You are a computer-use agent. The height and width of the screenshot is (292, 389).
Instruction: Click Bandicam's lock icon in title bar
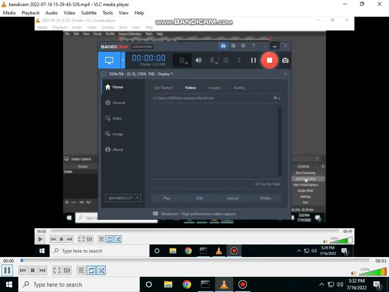coord(223,46)
